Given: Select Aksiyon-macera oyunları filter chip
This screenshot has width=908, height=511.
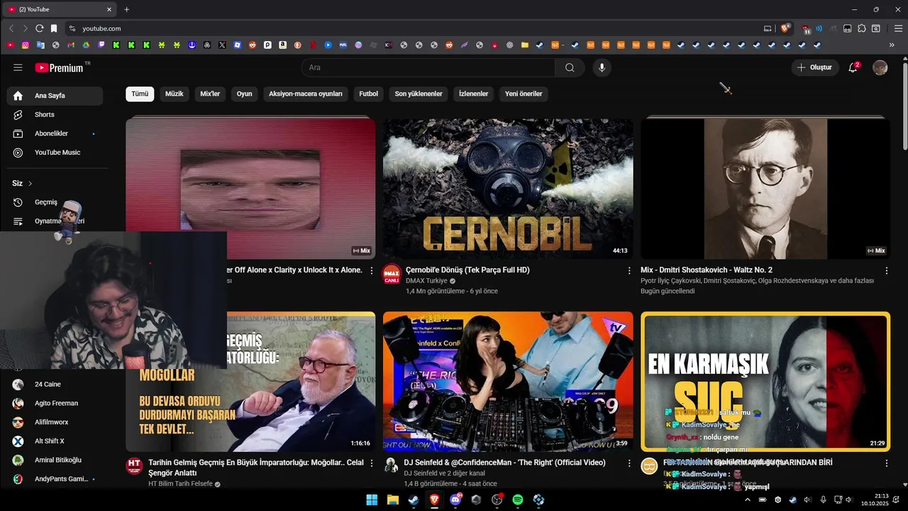Looking at the screenshot, I should coord(306,94).
